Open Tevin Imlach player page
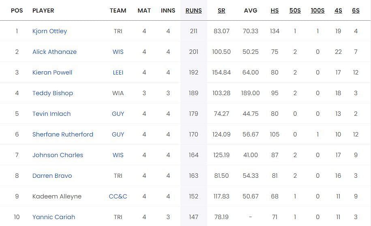 (x=51, y=114)
